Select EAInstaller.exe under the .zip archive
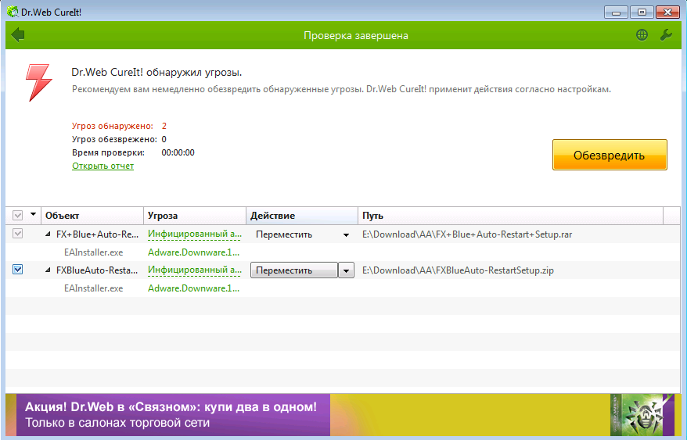Screen dimensions: 687x440 tap(93, 288)
